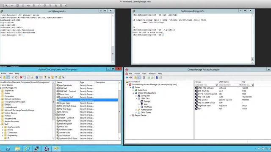Viewport: 271px width, 152px height.
Task: Collapse Global (Headquarters) zone node
Action: pos(133,93)
